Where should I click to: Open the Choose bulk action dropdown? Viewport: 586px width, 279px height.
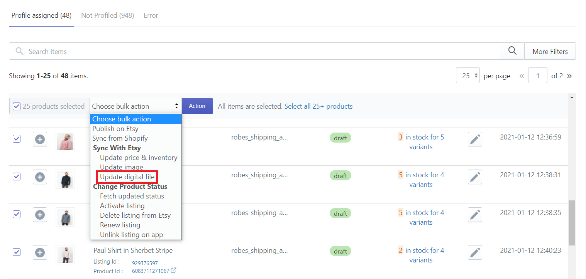tap(135, 106)
